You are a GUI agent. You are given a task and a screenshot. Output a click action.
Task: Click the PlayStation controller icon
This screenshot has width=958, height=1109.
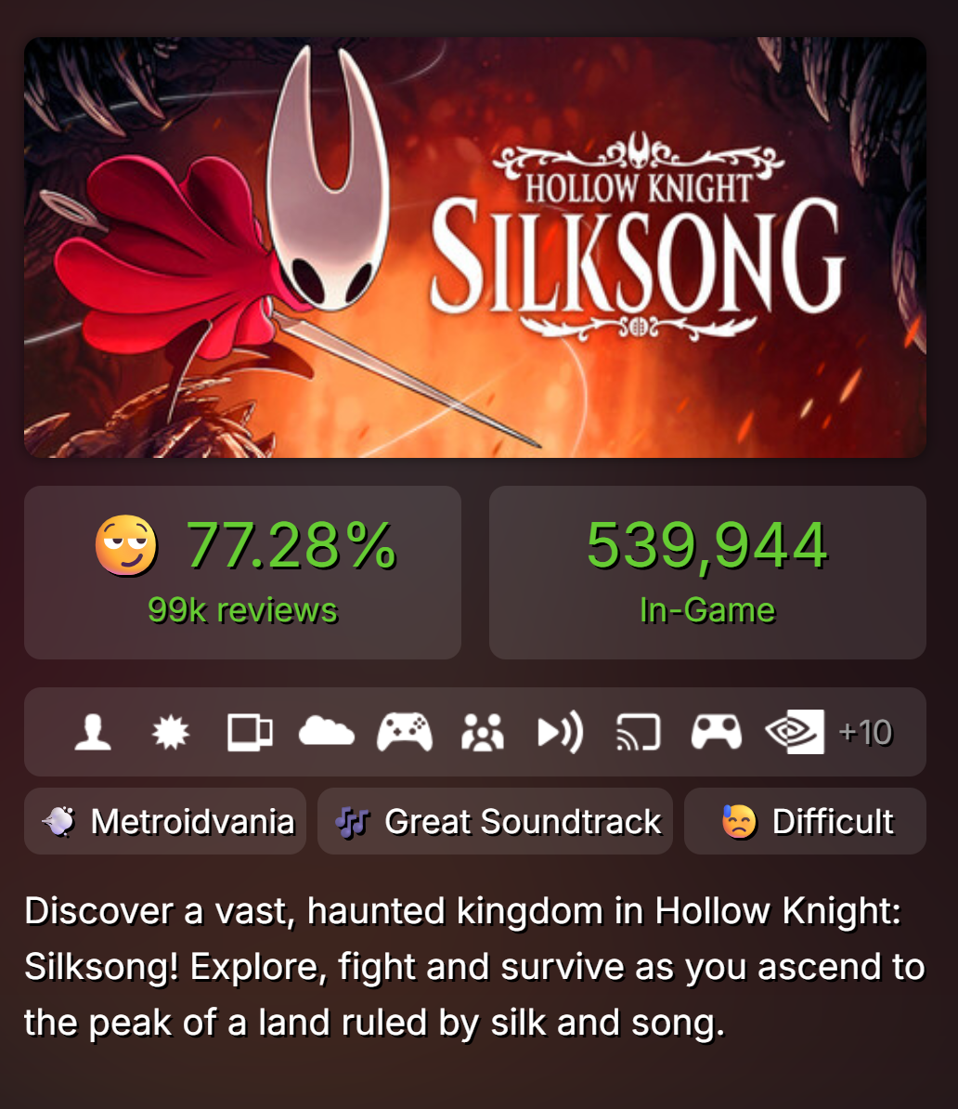717,732
